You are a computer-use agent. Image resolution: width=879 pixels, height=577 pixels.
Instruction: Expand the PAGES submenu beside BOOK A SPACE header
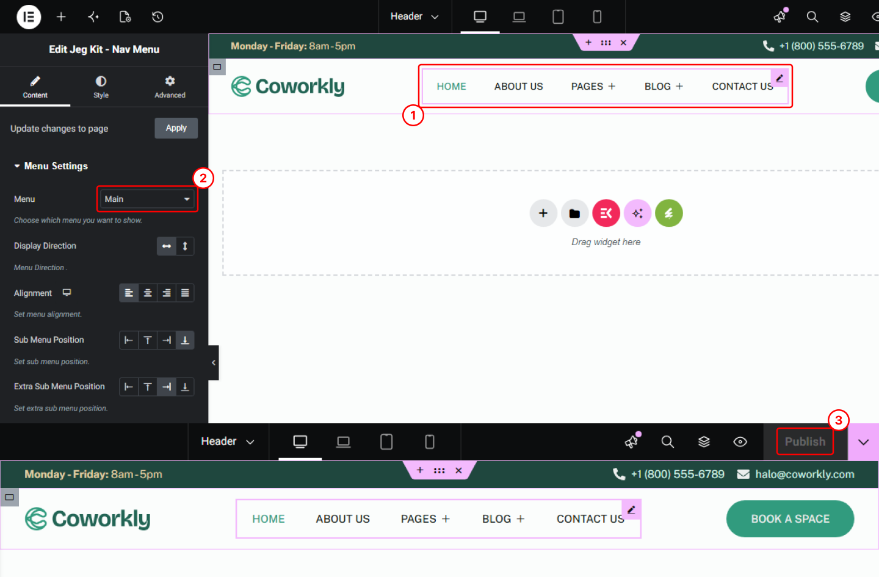[x=446, y=519]
